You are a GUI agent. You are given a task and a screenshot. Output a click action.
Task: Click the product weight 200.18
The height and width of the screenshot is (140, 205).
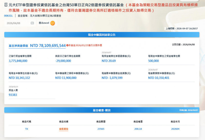tap(138, 129)
